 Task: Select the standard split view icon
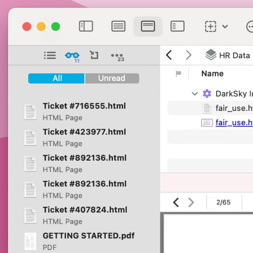[x=178, y=27]
